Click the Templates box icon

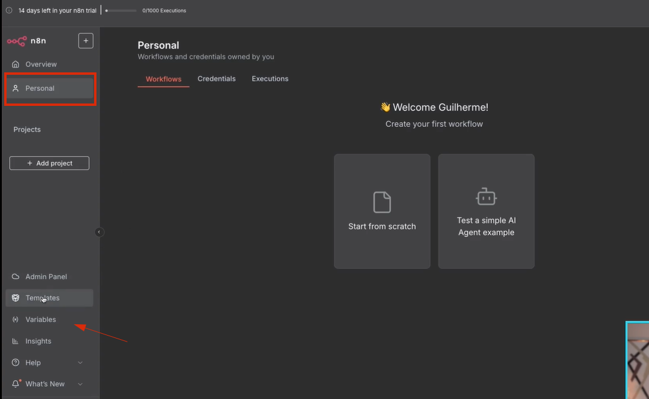16,298
